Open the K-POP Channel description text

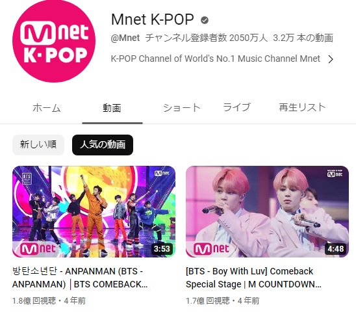[215, 59]
